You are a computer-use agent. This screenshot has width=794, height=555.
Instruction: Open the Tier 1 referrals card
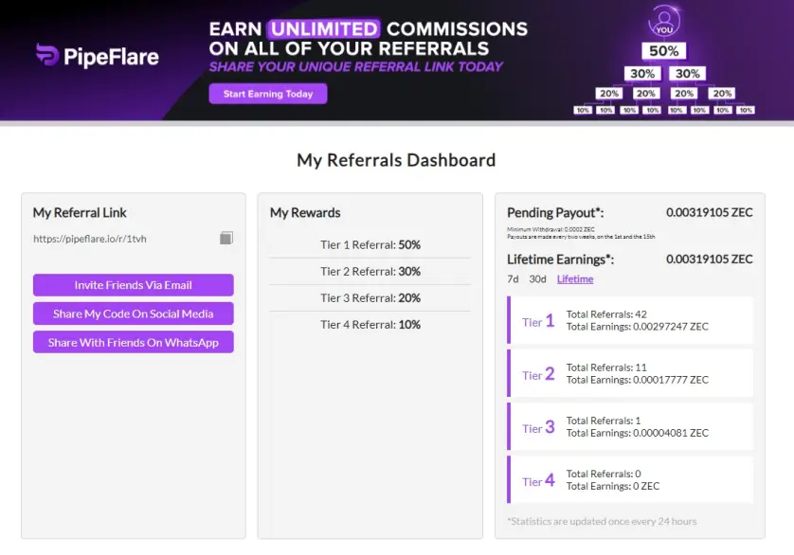(630, 320)
